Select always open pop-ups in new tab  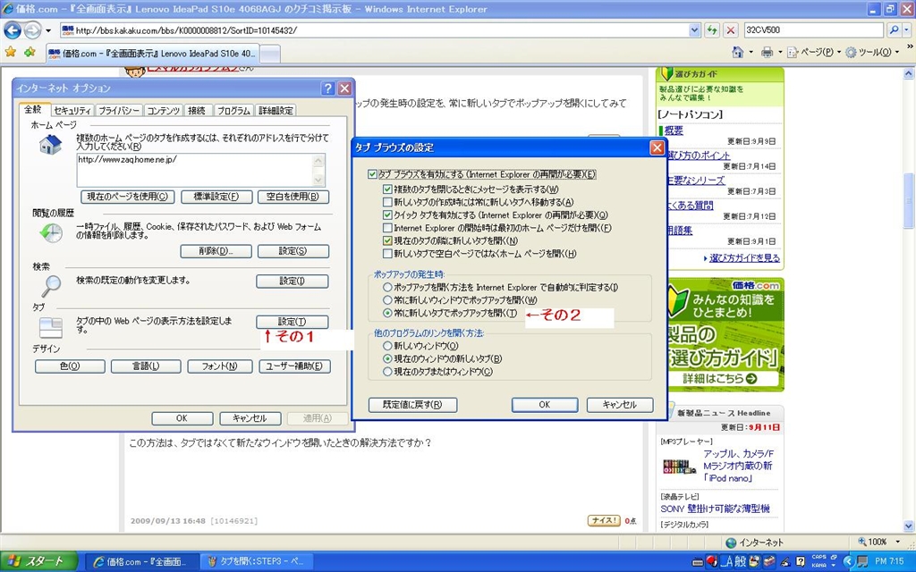click(x=387, y=313)
